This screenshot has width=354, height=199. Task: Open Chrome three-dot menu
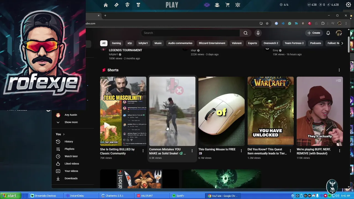point(346,23)
